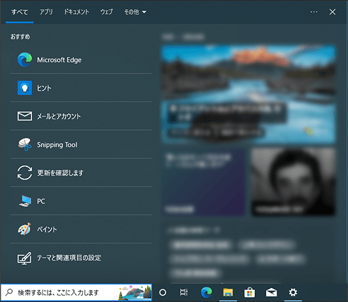Open the three-dots options menu

314,12
